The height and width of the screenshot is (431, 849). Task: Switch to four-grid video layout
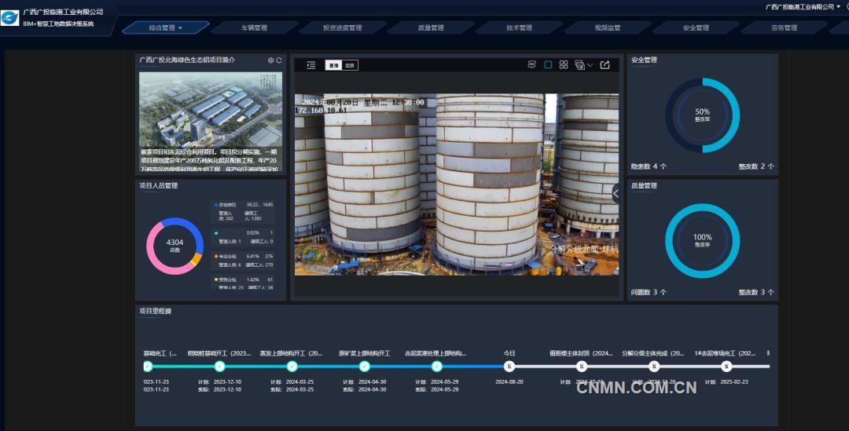coord(564,65)
